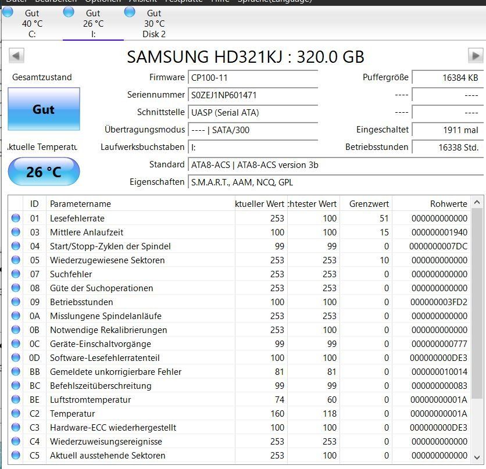The width and height of the screenshot is (486, 469).
Task: Select the I: drive tab at 26 °C
Action: [93, 24]
